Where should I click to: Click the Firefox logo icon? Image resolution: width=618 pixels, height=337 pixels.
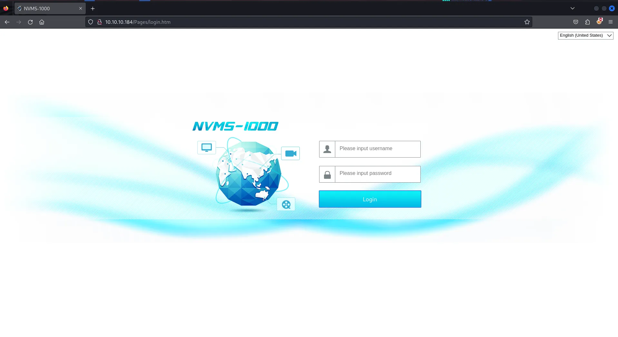tap(6, 8)
